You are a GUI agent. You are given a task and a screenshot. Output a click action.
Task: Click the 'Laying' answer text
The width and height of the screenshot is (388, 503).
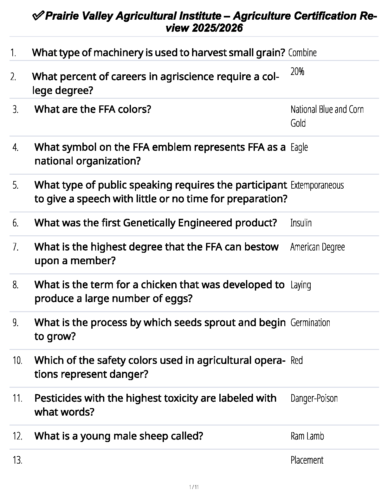[301, 285]
